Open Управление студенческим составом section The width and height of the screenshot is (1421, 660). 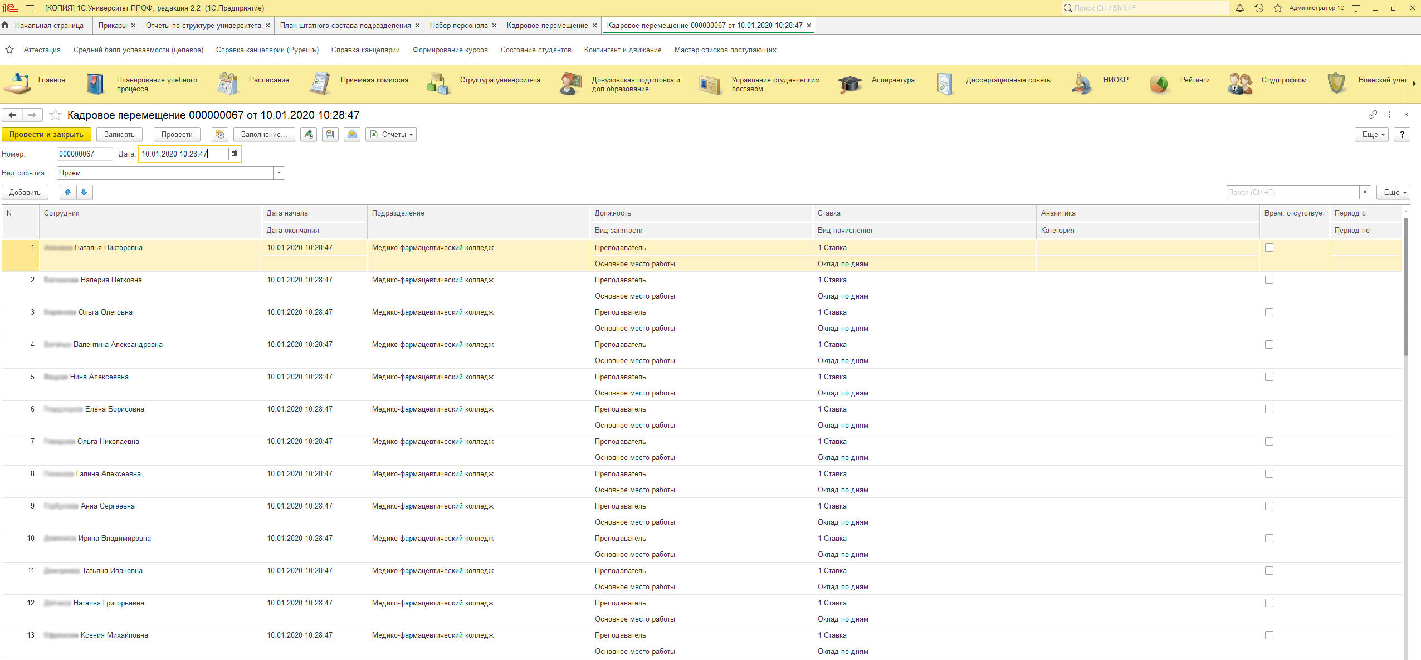pos(710,84)
